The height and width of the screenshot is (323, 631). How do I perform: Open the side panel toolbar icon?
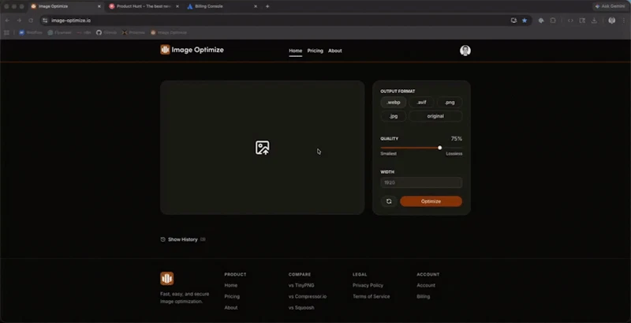tap(582, 21)
